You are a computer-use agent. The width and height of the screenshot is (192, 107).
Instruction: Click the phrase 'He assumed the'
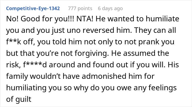tap(140, 53)
